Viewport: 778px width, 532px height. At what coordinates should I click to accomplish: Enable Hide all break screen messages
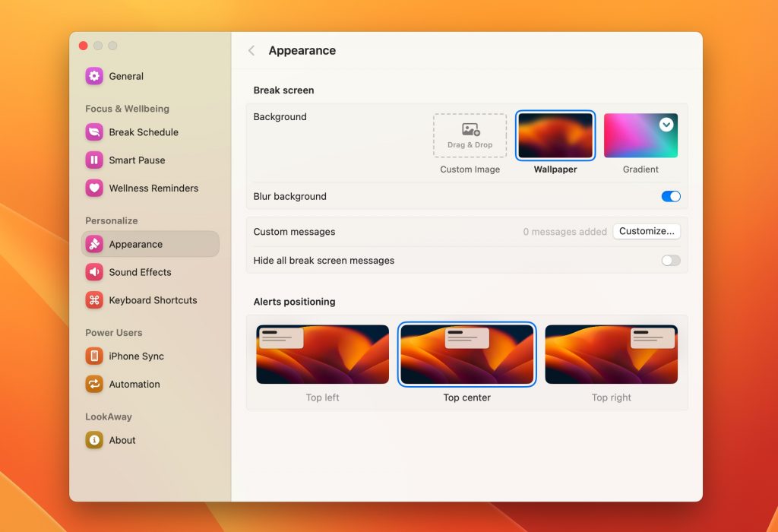tap(669, 260)
